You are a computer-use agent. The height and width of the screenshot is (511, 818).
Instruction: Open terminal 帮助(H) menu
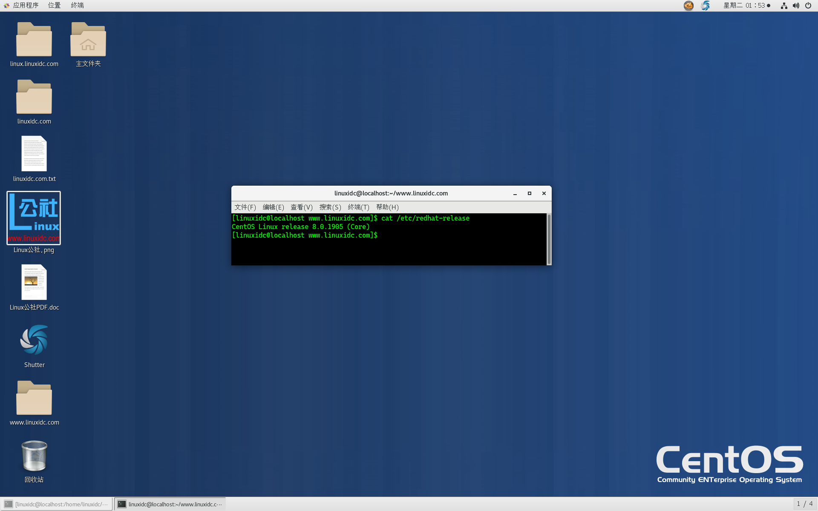387,207
